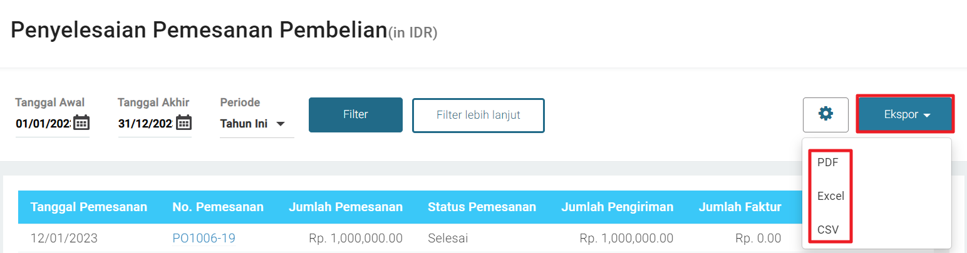Screen dimensions: 967x253
Task: Edit the Tanggal Akhir date field
Action: [146, 124]
